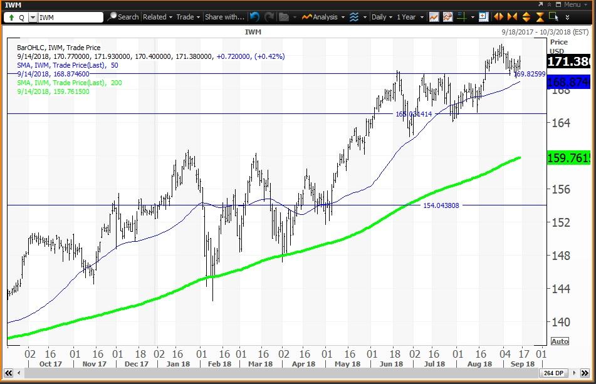The width and height of the screenshot is (596, 384).
Task: Click inside the IWM symbol input field
Action: [x=70, y=17]
